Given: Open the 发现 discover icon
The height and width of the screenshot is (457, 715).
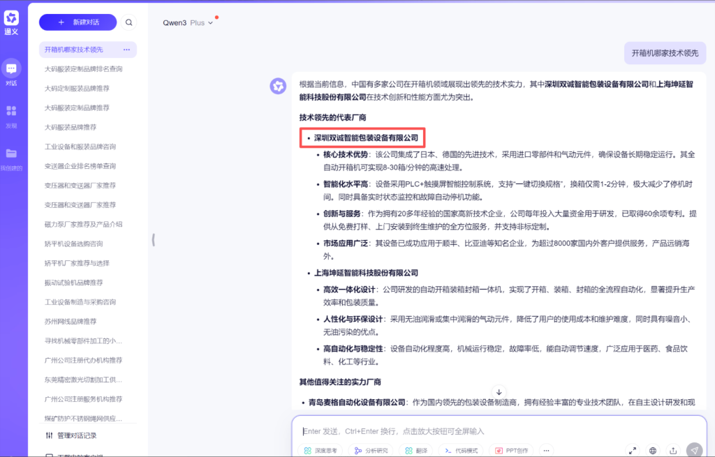Looking at the screenshot, I should 11,111.
